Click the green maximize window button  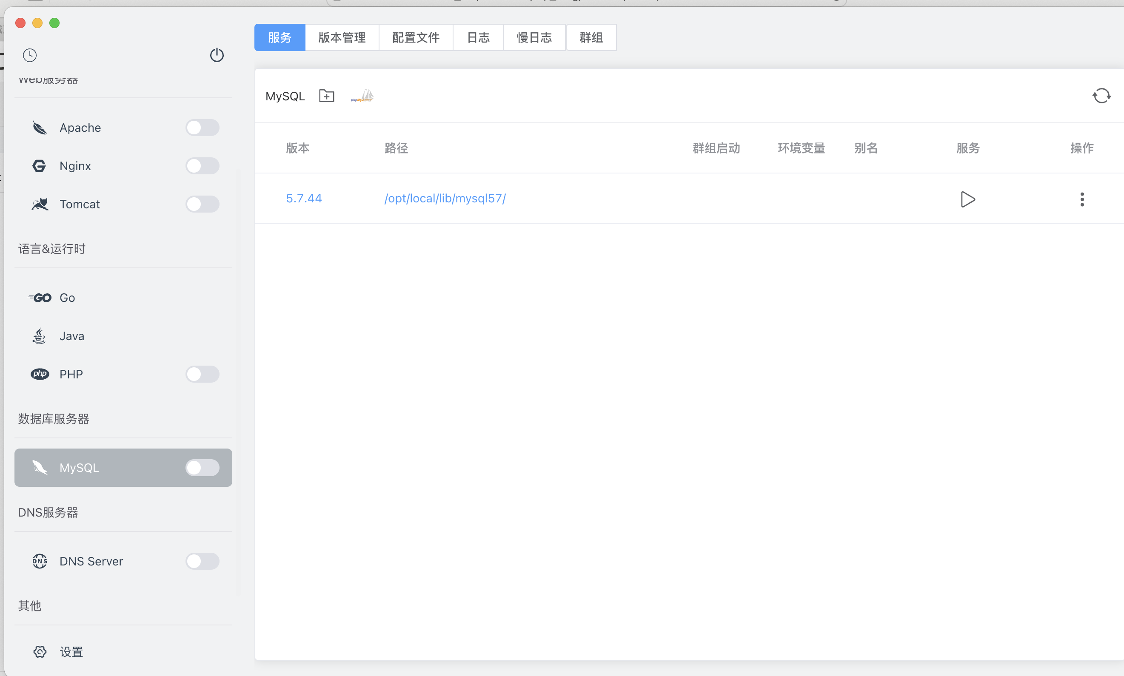coord(54,23)
